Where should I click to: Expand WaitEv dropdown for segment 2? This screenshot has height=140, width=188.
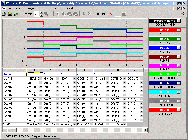click(x=58, y=124)
